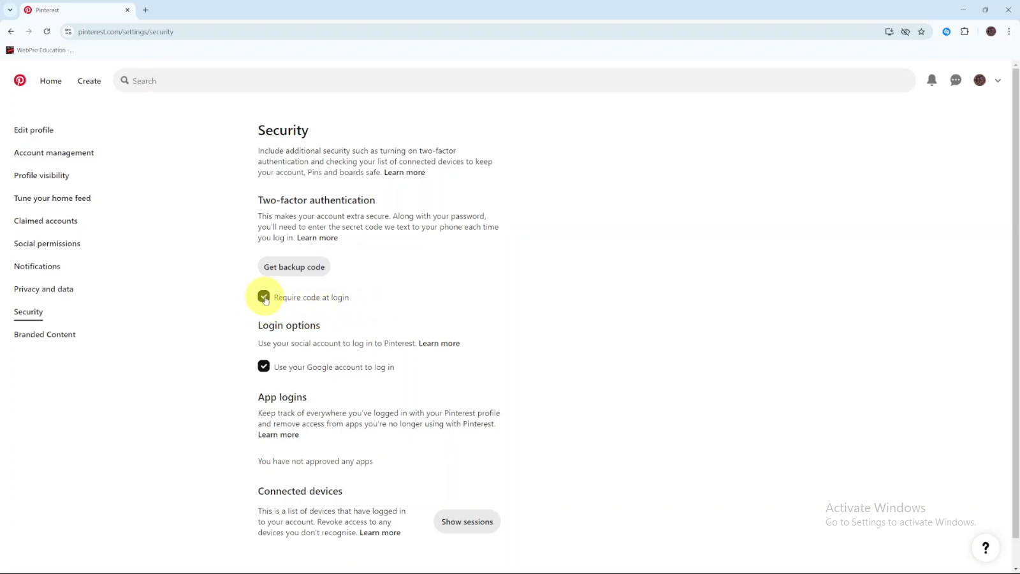Focus the Pinterest search field
1020x574 pixels.
pos(514,80)
